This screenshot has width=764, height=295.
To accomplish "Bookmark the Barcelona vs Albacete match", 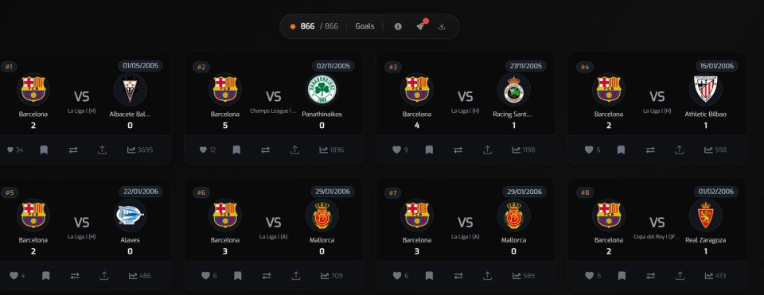I will (x=44, y=150).
